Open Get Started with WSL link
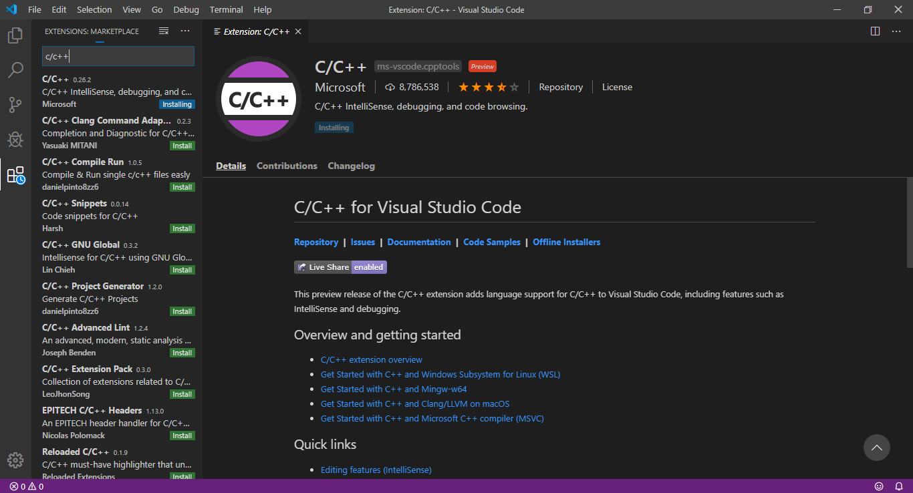 click(x=440, y=374)
